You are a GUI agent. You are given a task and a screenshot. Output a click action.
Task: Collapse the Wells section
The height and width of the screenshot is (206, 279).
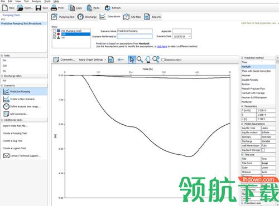2,56
